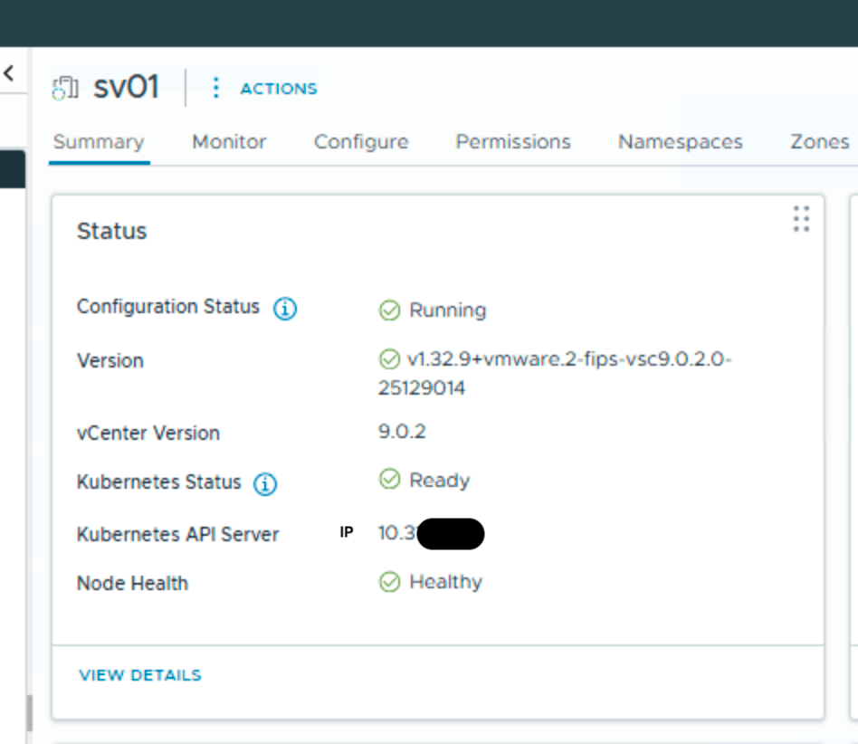Screen dimensions: 858x744
Task: Open the ACTIONS menu
Action: (278, 89)
